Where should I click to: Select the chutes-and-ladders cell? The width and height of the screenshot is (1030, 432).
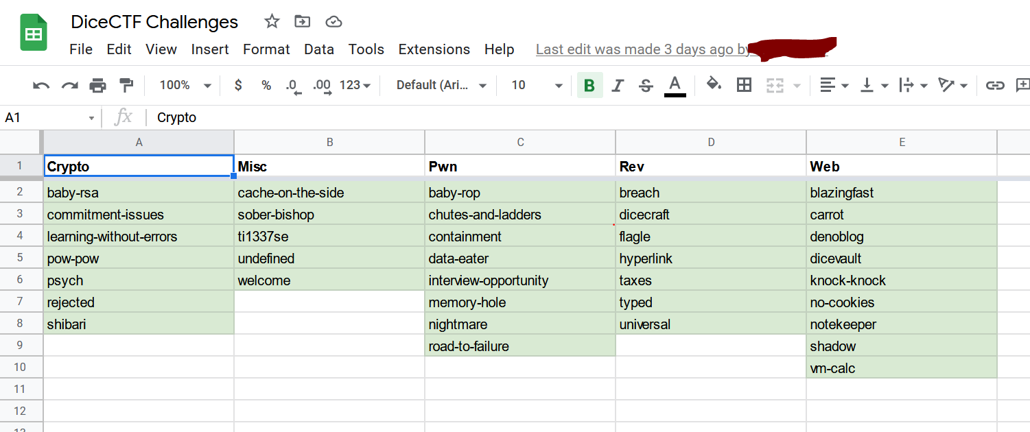(x=520, y=215)
